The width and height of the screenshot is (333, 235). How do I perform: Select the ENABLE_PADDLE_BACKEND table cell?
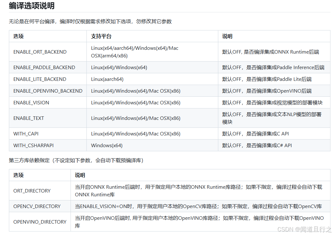(x=44, y=67)
